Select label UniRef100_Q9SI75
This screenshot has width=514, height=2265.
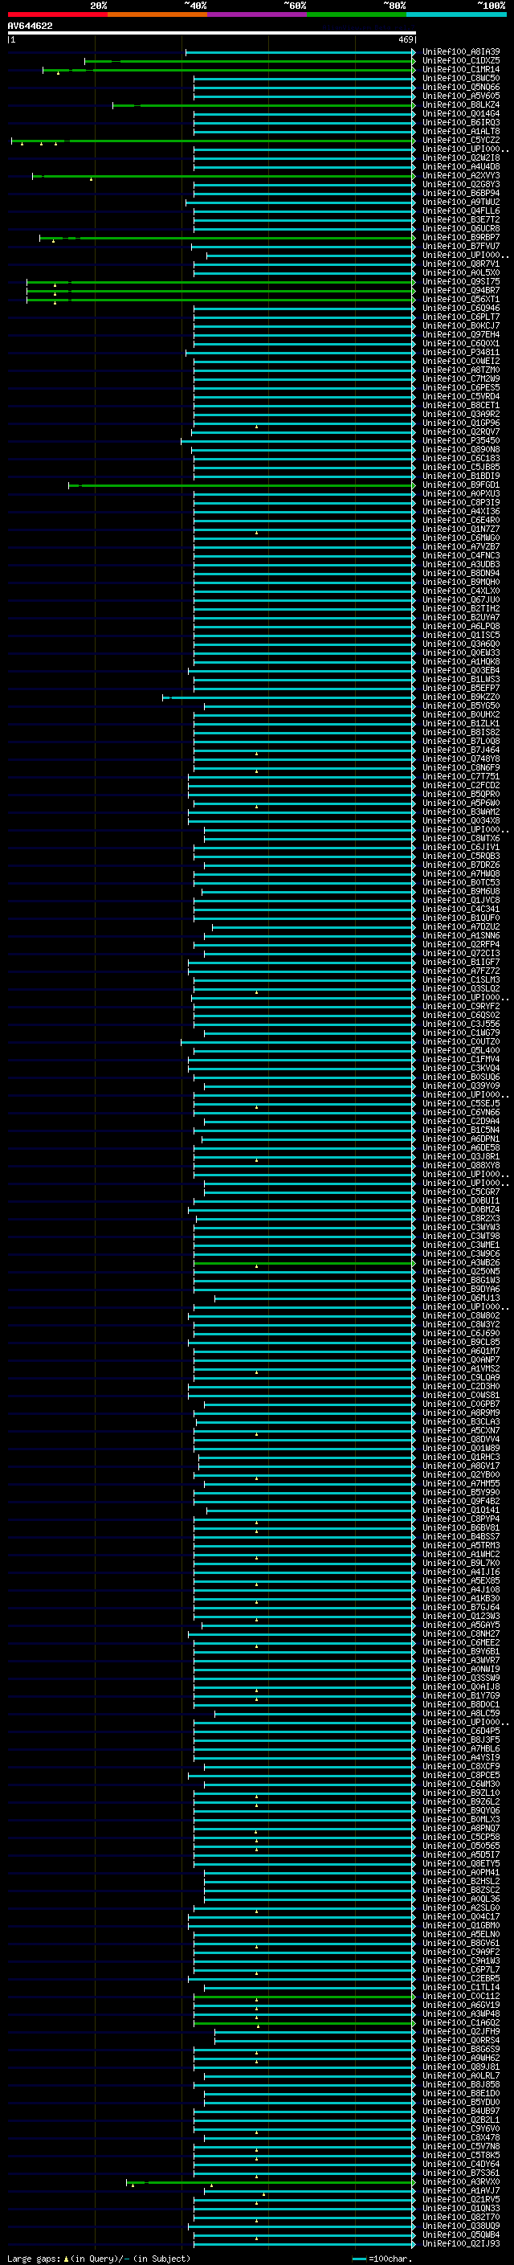(x=460, y=281)
